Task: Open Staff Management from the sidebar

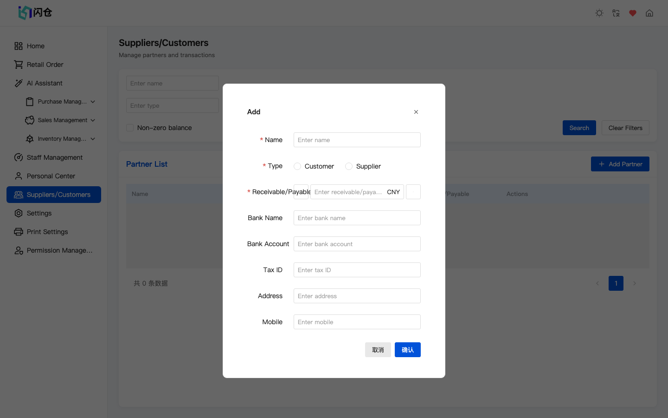Action: pos(54,157)
